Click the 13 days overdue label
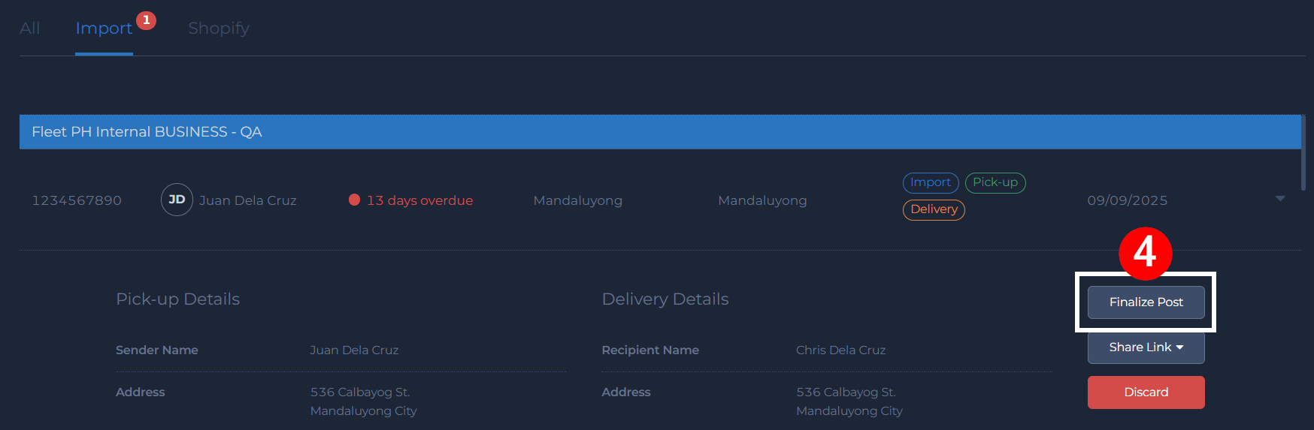 (x=419, y=200)
